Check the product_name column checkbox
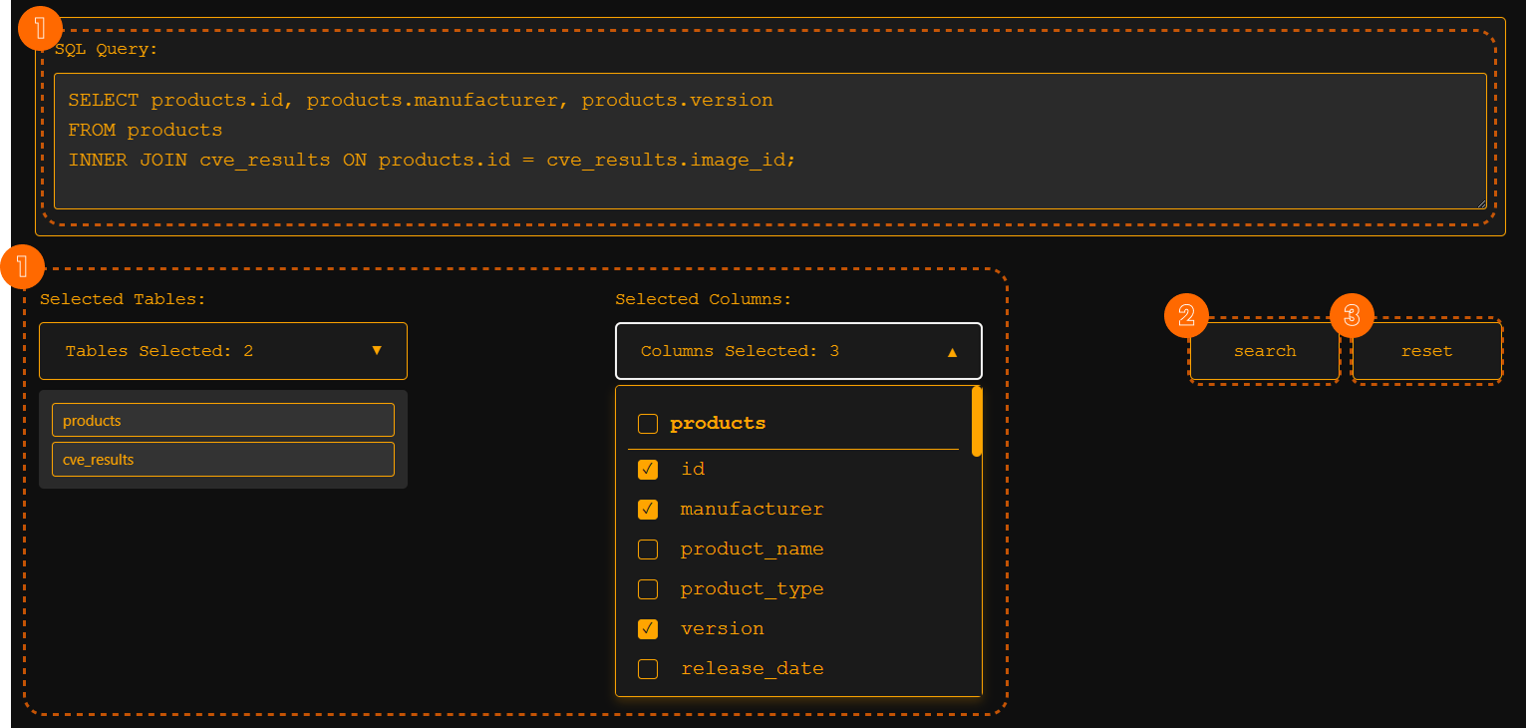1526x728 pixels. pos(648,549)
